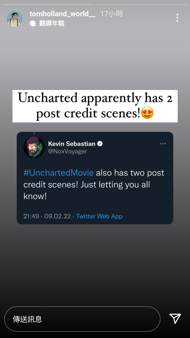The width and height of the screenshot is (190, 338).
Task: Tap the paper airplane share icon
Action: pyautogui.click(x=175, y=319)
